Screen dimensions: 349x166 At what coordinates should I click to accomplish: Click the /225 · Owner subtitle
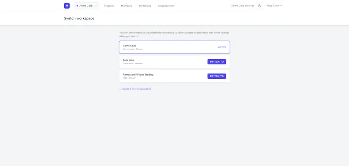click(x=129, y=78)
